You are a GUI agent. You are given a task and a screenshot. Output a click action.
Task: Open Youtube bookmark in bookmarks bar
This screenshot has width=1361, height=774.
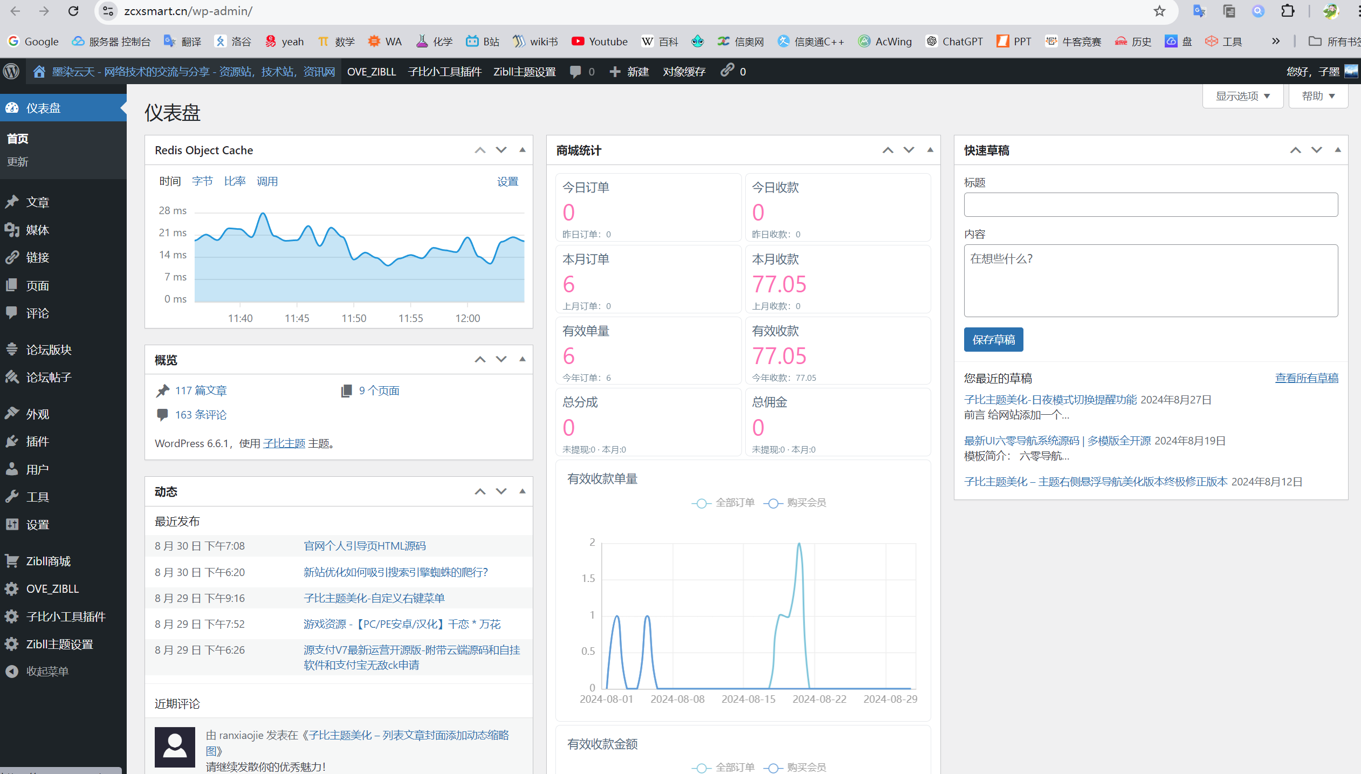tap(599, 42)
